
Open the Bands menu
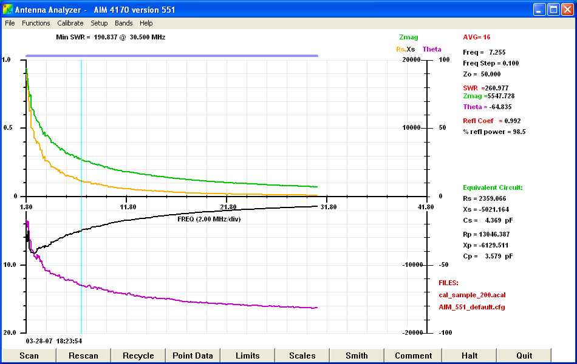pos(124,23)
